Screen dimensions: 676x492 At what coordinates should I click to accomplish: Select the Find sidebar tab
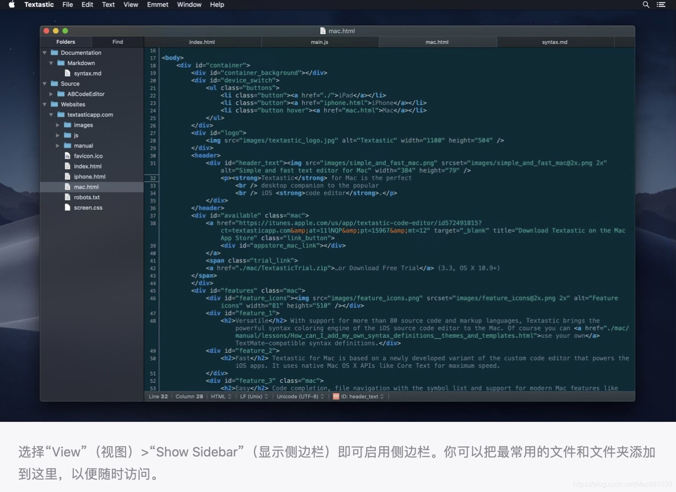click(x=118, y=42)
